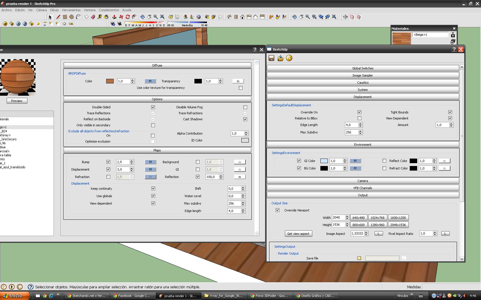Open the Diffuse Color swatch
Screen dimensions: 481x300
click(x=110, y=81)
